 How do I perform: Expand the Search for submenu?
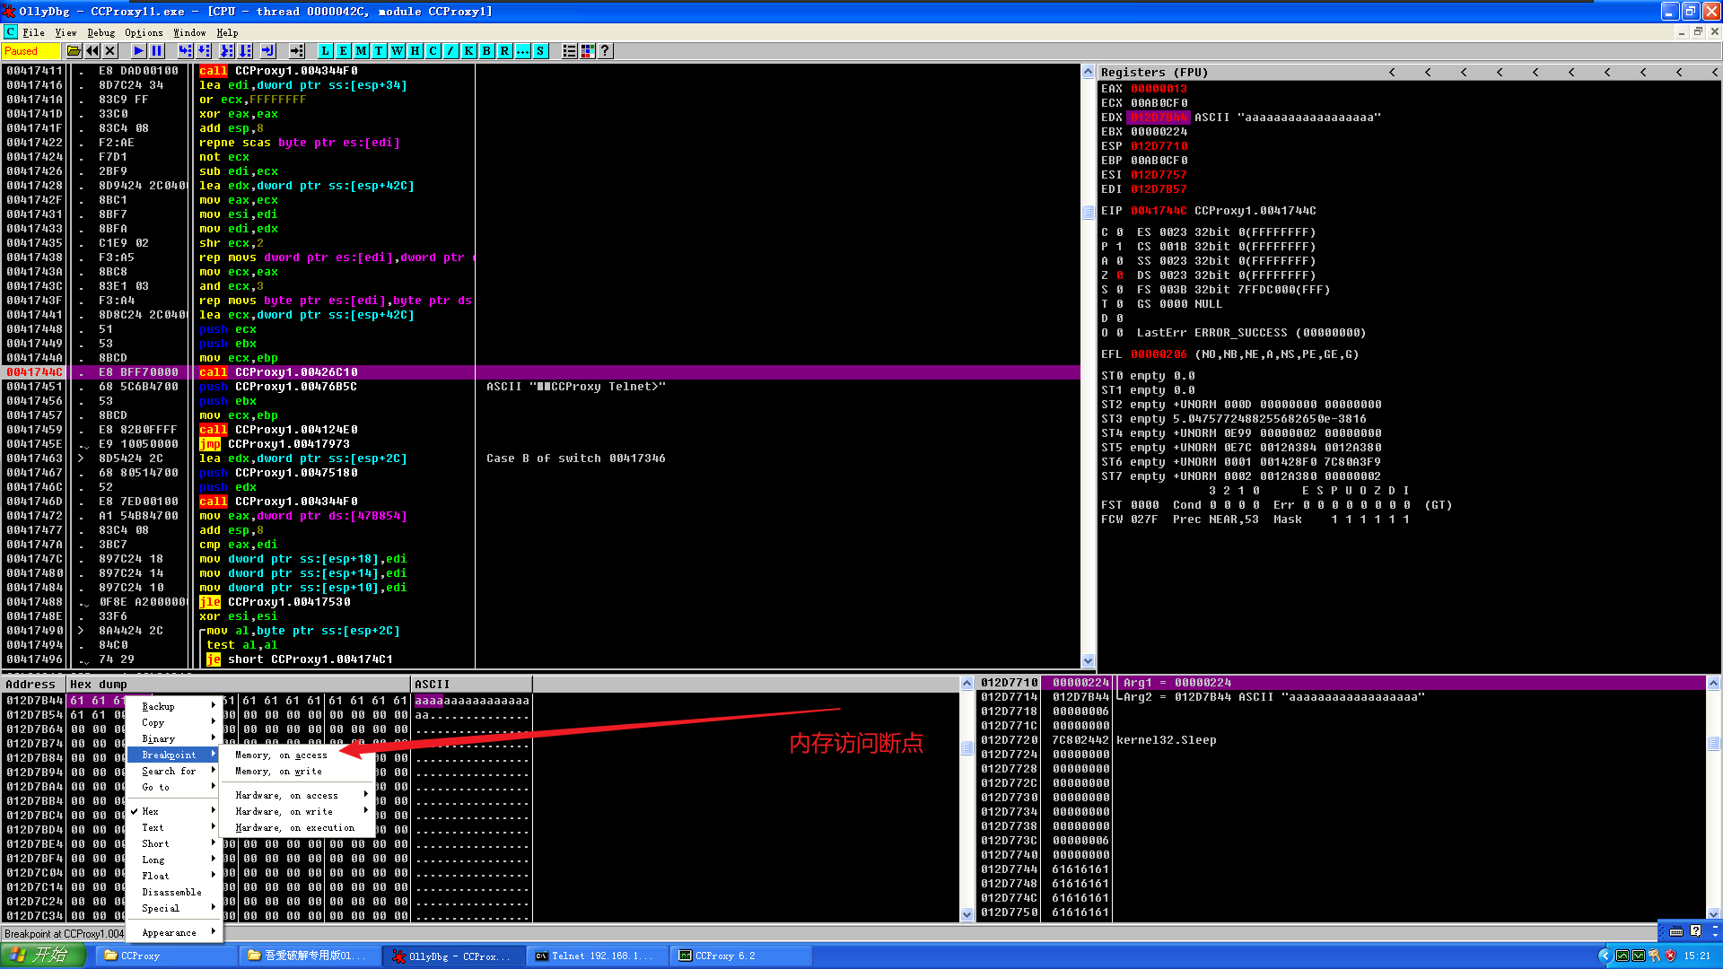coord(173,772)
